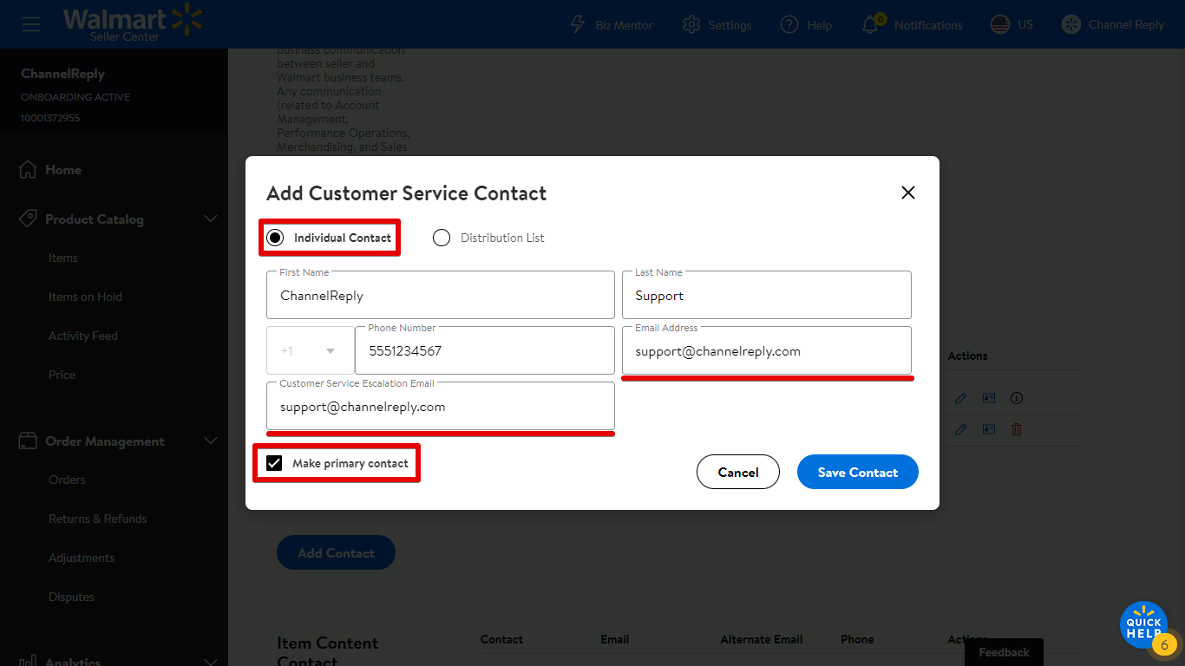The height and width of the screenshot is (666, 1185).
Task: Click the Feedback button
Action: point(1004,652)
